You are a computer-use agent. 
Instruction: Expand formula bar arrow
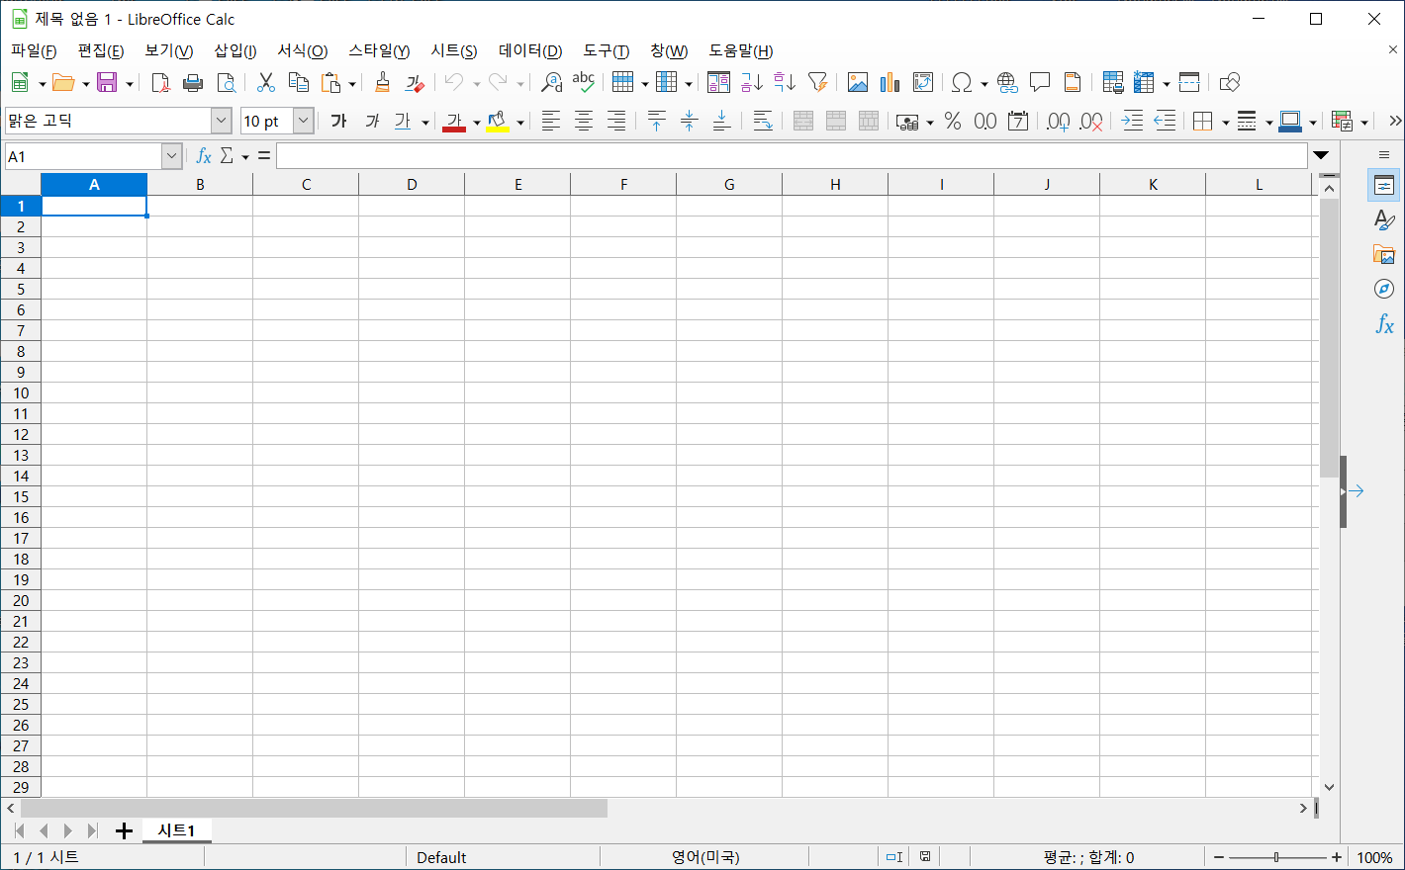(1321, 155)
